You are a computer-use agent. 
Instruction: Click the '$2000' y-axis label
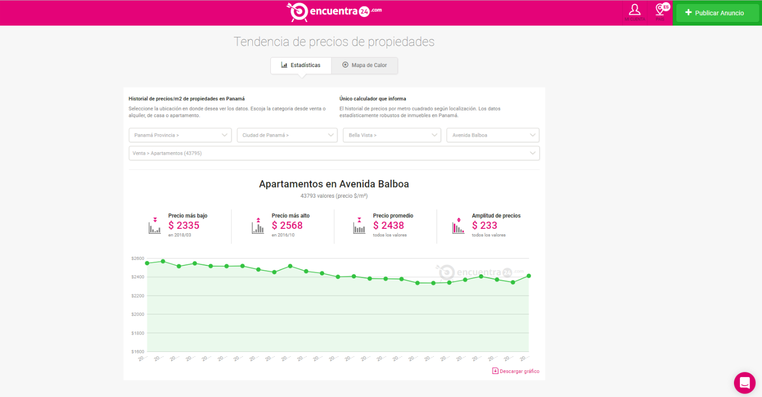(x=138, y=314)
